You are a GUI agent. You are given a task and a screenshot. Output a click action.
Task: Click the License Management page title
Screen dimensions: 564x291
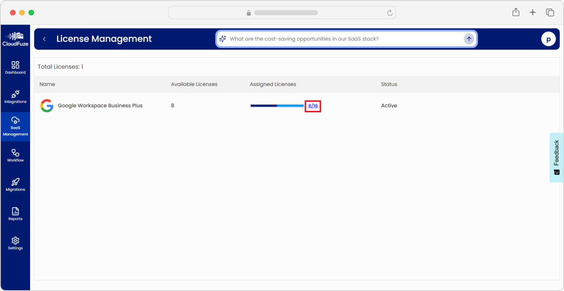coord(104,39)
